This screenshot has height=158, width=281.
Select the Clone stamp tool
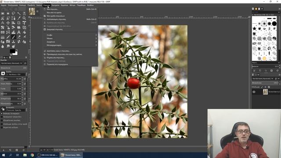(x=14, y=42)
